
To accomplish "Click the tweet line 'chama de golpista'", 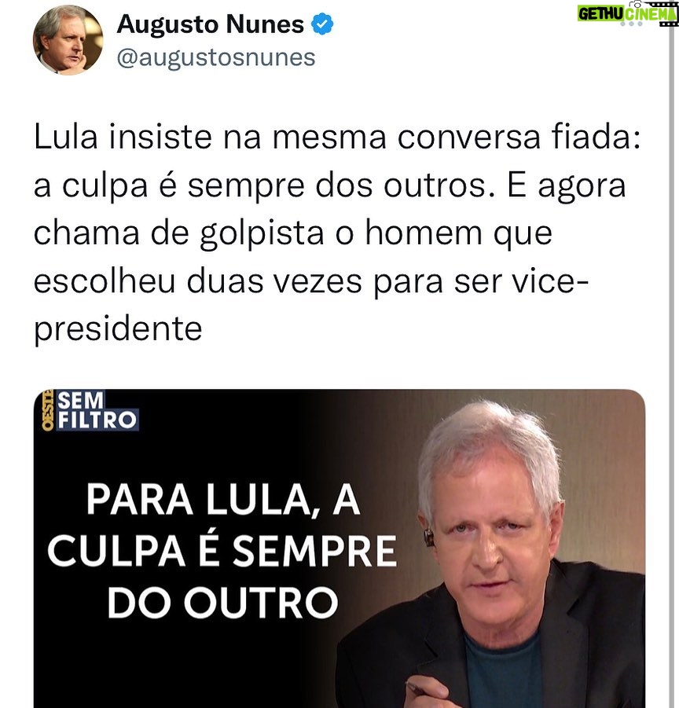I will tap(293, 234).
